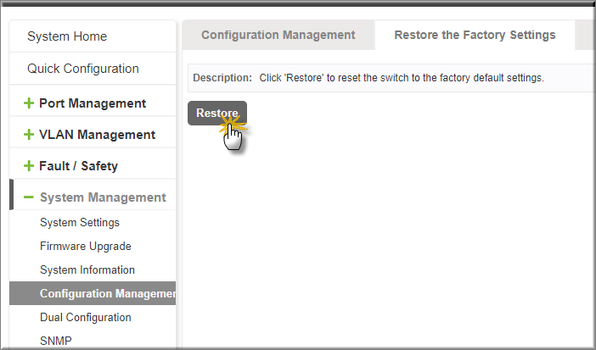The image size is (596, 350).
Task: Go to System Settings submenu item
Action: [80, 222]
